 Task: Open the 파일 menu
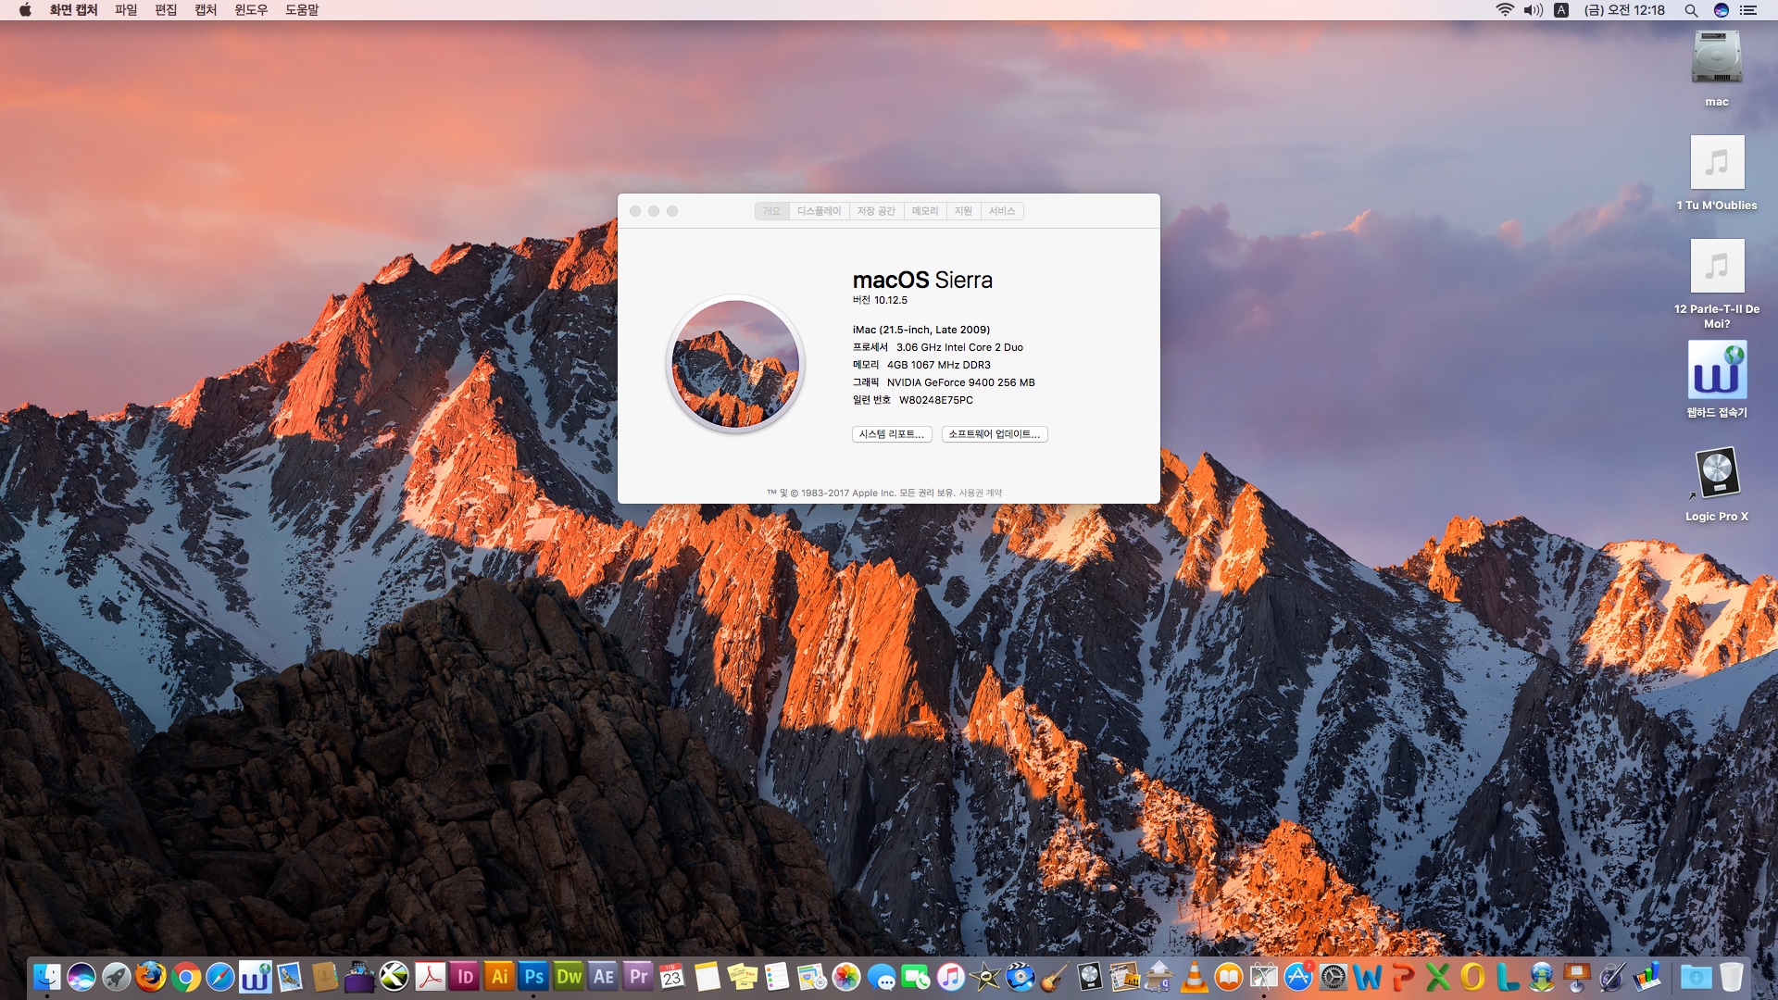pos(126,10)
